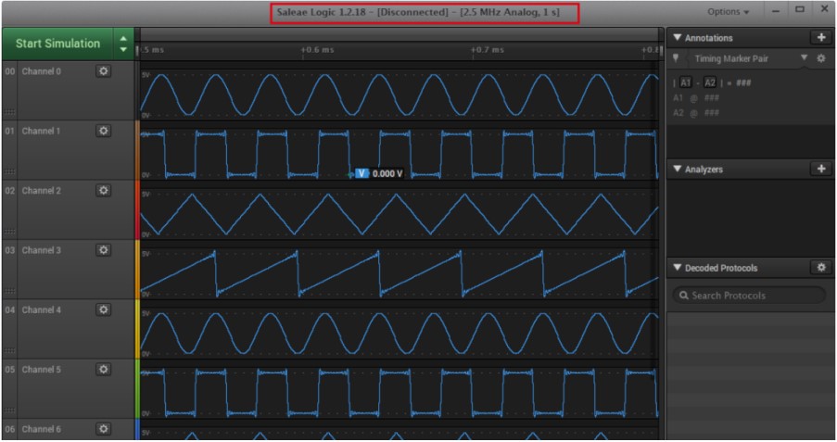Screen dimensions: 837x442
Task: Collapse the Analyzers panel
Action: [x=678, y=170]
